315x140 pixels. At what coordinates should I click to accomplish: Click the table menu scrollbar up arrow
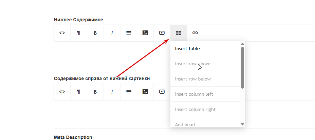tap(242, 44)
